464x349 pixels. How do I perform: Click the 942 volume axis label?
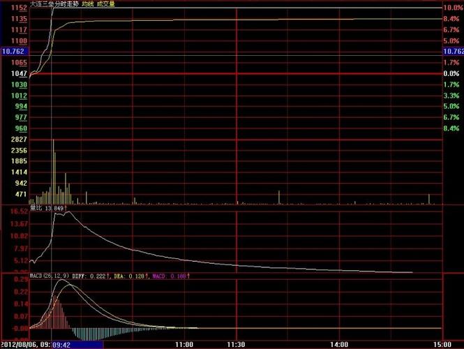tap(21, 183)
